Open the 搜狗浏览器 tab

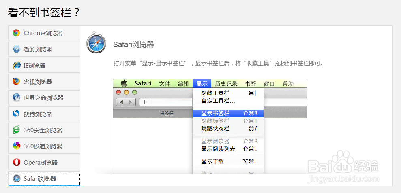point(44,114)
